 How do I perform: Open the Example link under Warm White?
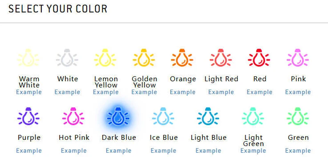29,92
